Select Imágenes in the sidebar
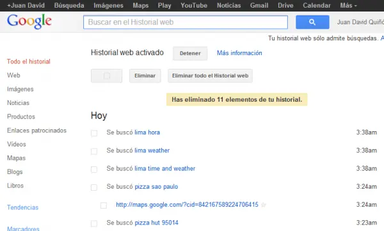This screenshot has height=231, width=384. [x=20, y=89]
